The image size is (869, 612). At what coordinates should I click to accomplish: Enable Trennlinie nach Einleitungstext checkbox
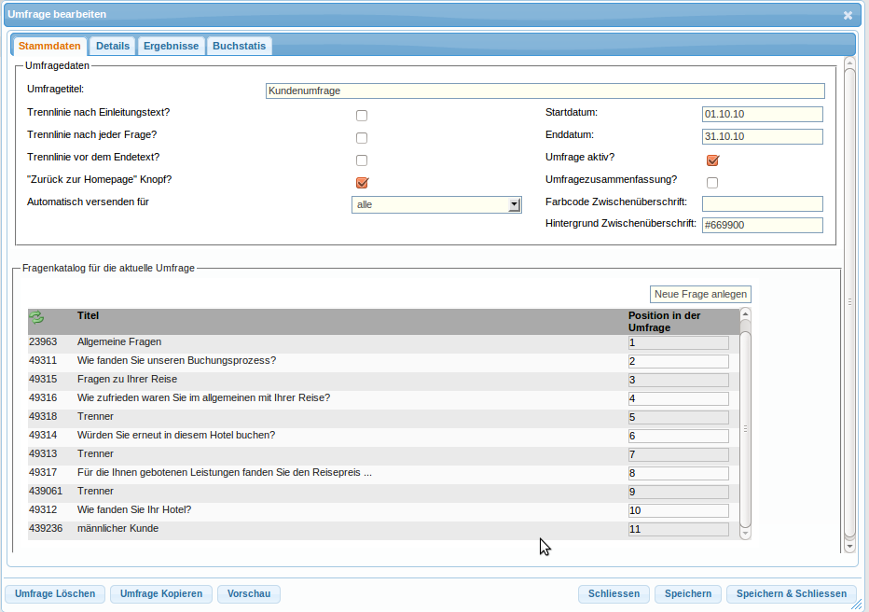(362, 116)
